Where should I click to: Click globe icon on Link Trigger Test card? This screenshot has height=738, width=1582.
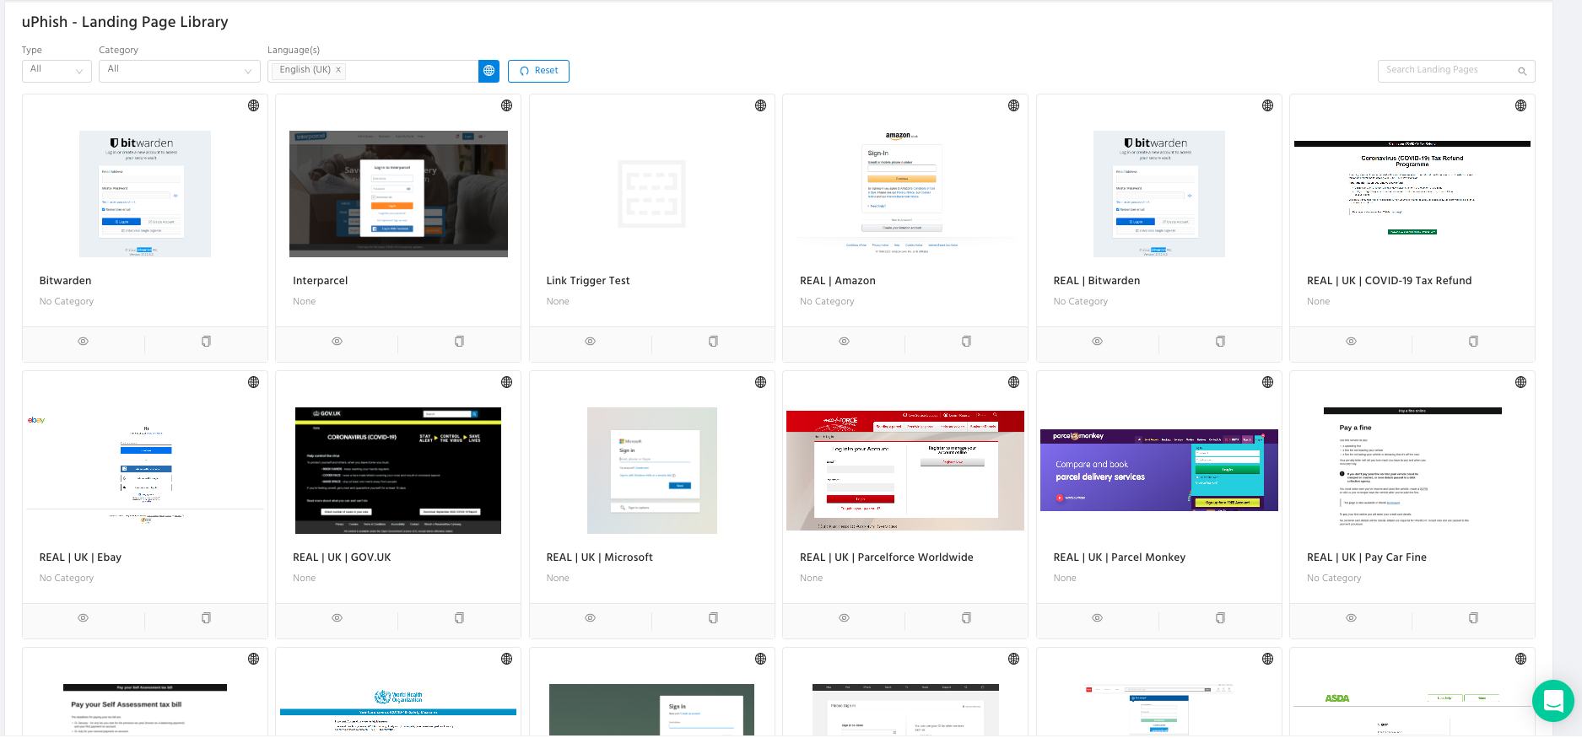tap(760, 105)
